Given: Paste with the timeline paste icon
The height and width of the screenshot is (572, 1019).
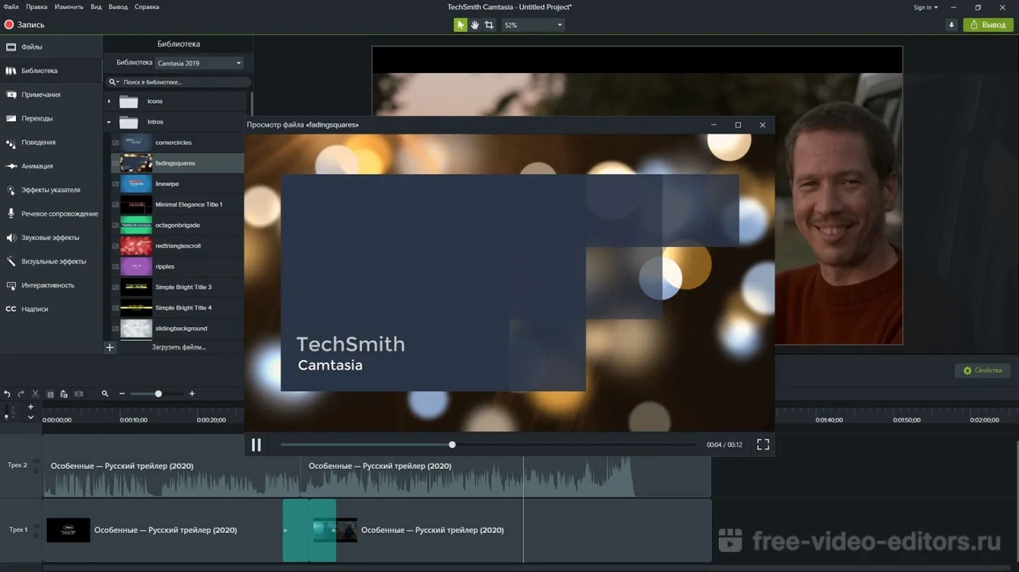Looking at the screenshot, I should (64, 394).
